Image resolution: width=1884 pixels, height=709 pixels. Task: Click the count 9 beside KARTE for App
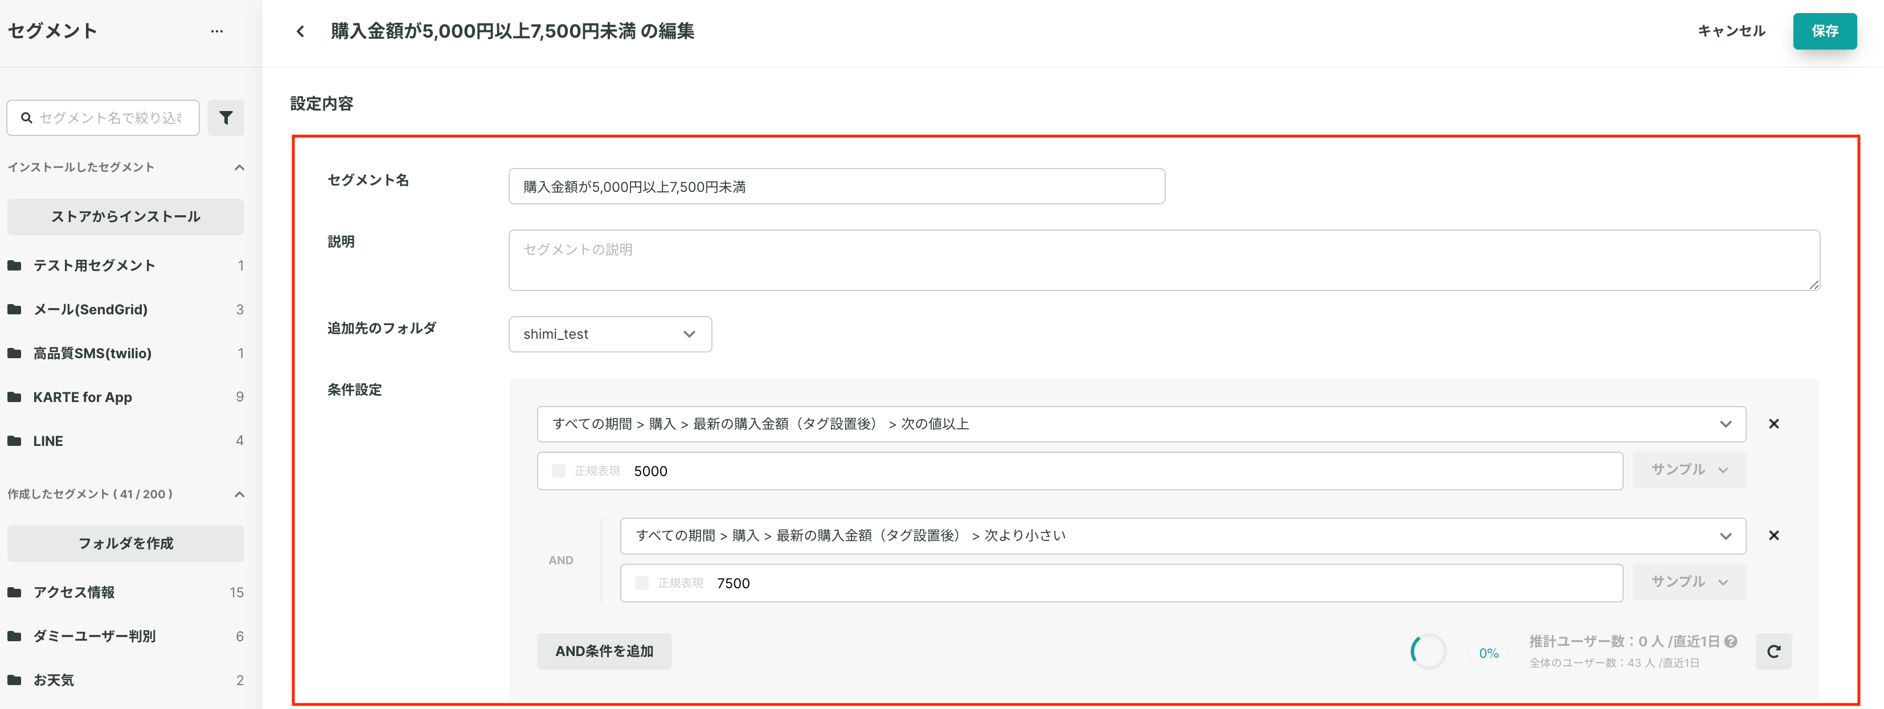pos(239,397)
